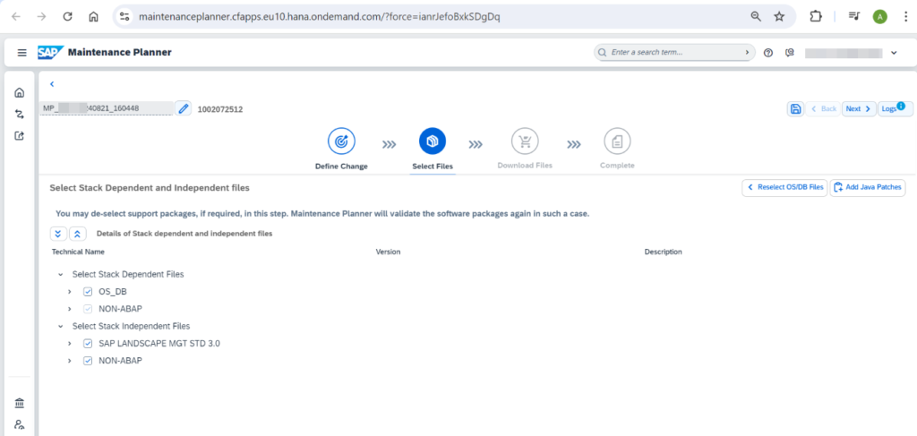
Task: Focus the Enter a search term field
Action: click(x=675, y=53)
